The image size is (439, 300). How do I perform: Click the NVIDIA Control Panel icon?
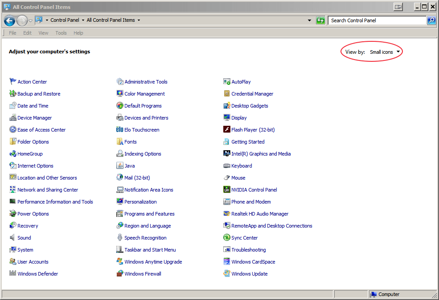coord(227,189)
